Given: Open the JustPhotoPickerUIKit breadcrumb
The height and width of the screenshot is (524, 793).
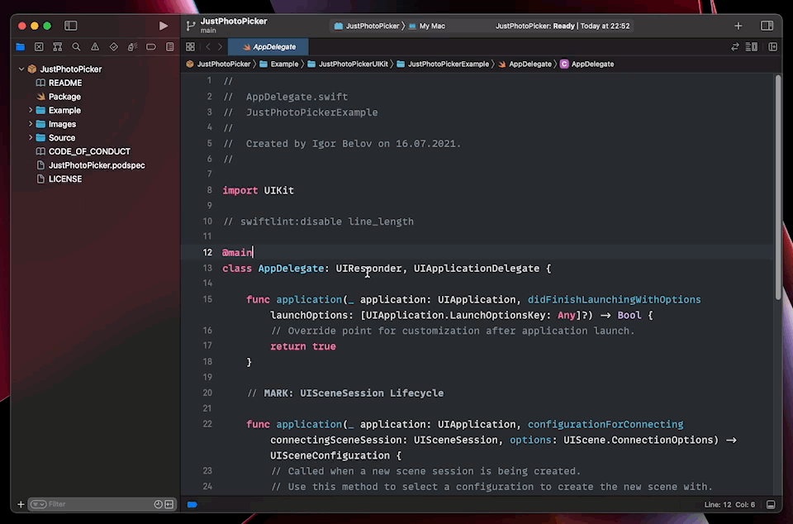Looking at the screenshot, I should 348,64.
